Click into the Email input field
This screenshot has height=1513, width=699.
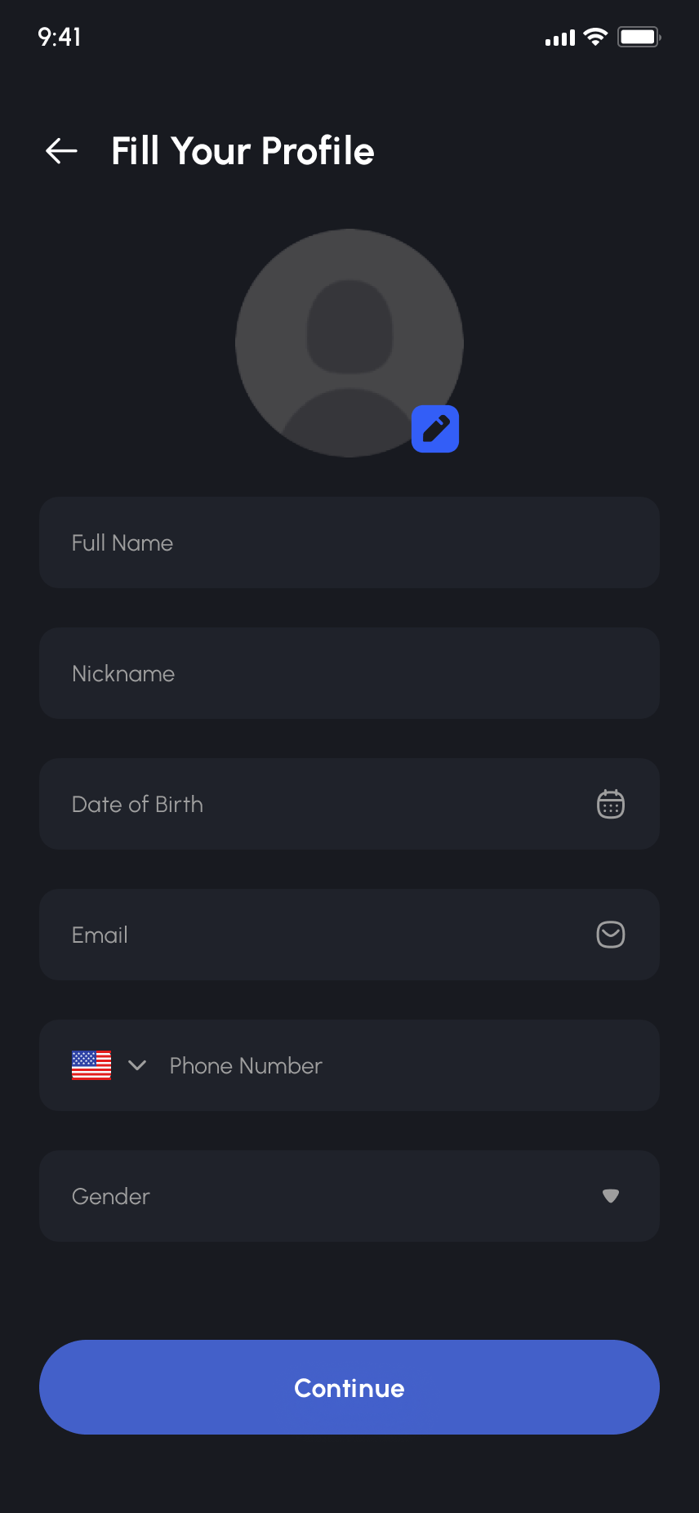tap(327, 935)
